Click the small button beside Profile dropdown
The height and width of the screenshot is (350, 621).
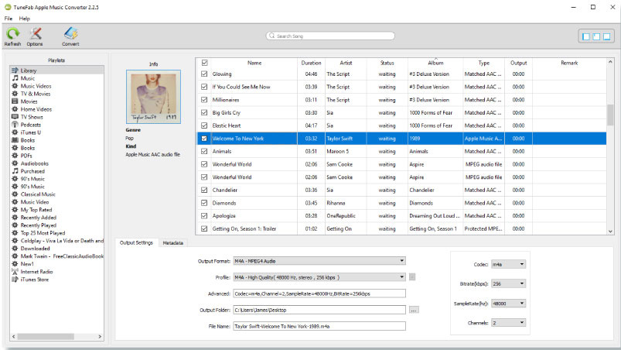[x=412, y=277]
